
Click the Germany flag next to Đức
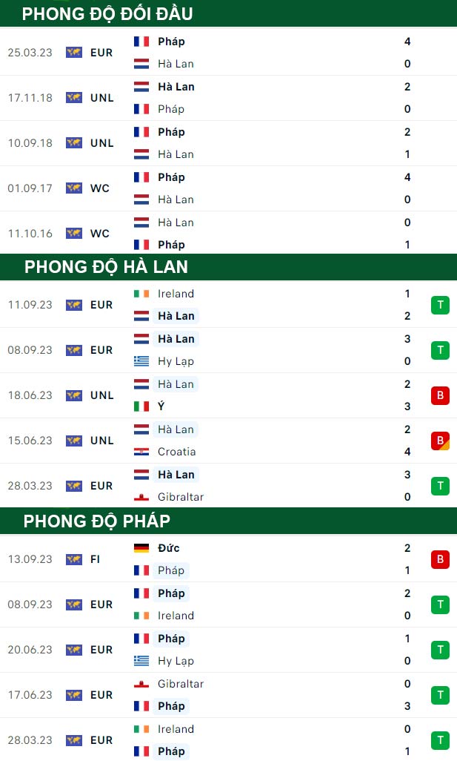pos(141,548)
